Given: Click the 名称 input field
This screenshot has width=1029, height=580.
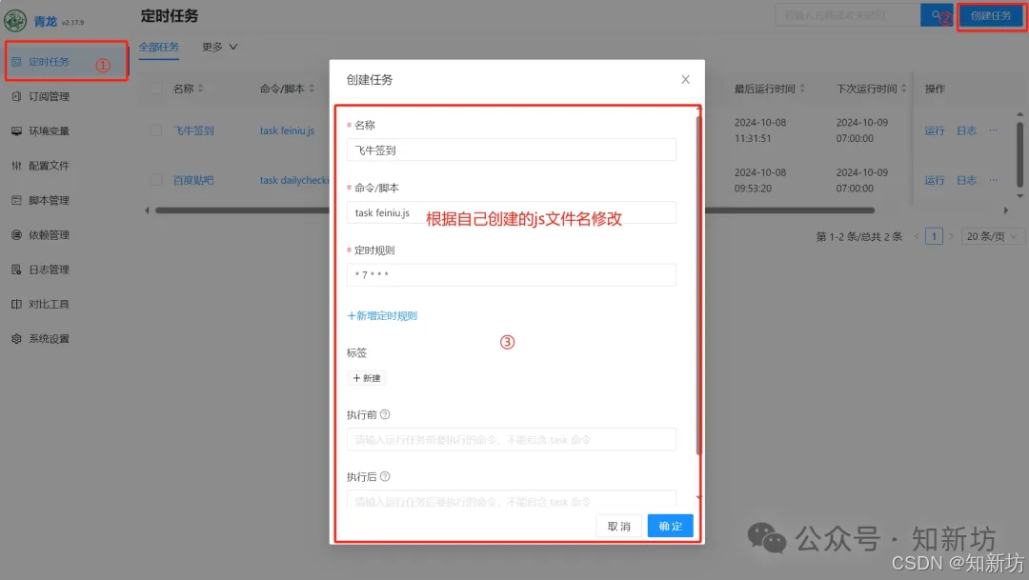Looking at the screenshot, I should pyautogui.click(x=512, y=150).
